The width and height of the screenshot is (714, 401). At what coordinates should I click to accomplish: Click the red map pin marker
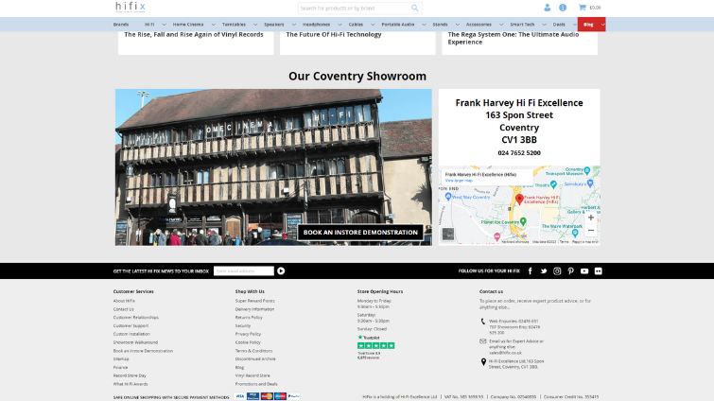pyautogui.click(x=519, y=199)
